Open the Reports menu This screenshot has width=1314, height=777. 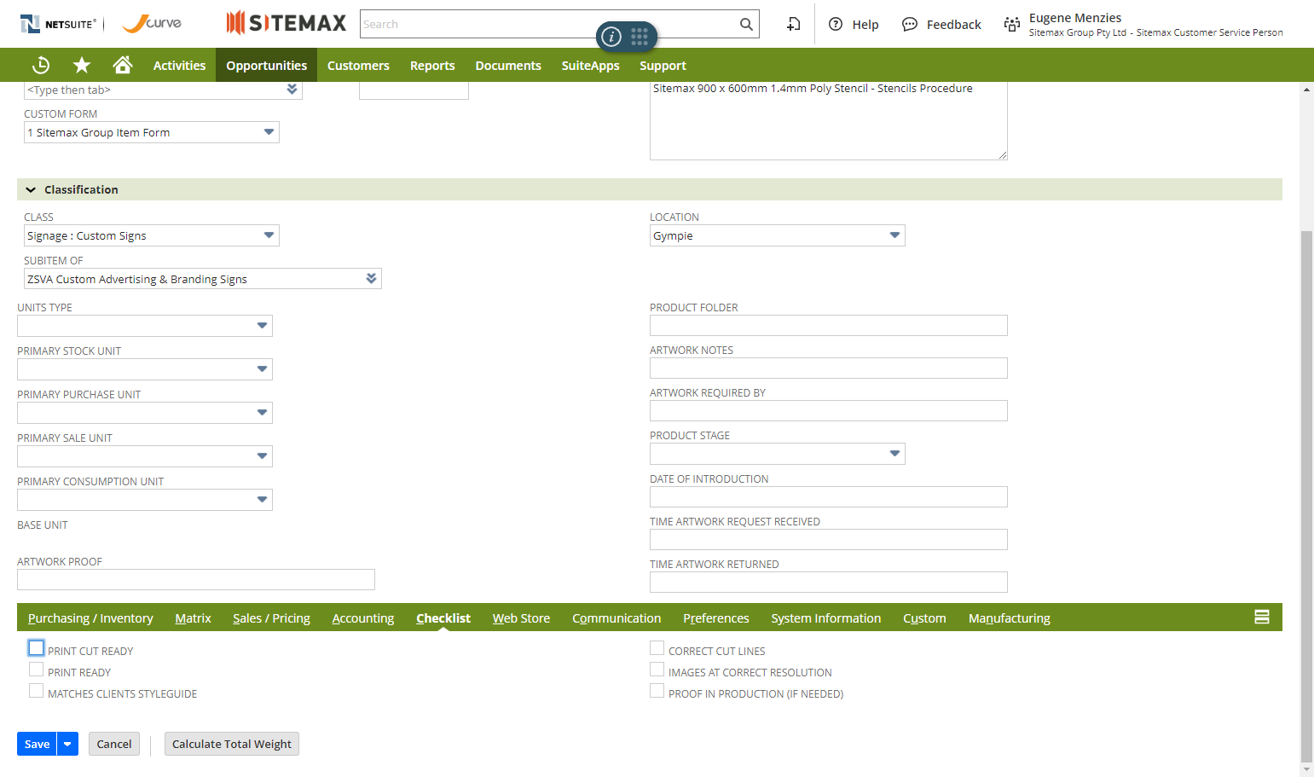click(432, 65)
